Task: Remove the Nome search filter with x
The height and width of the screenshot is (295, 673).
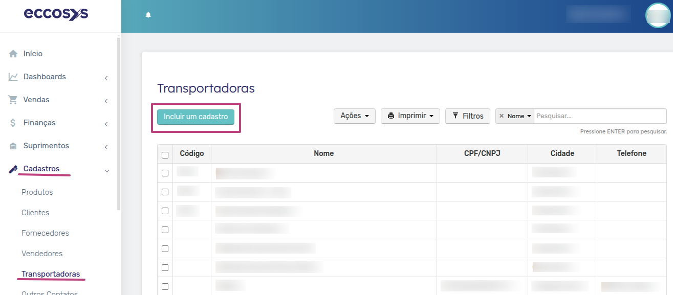Action: point(502,116)
